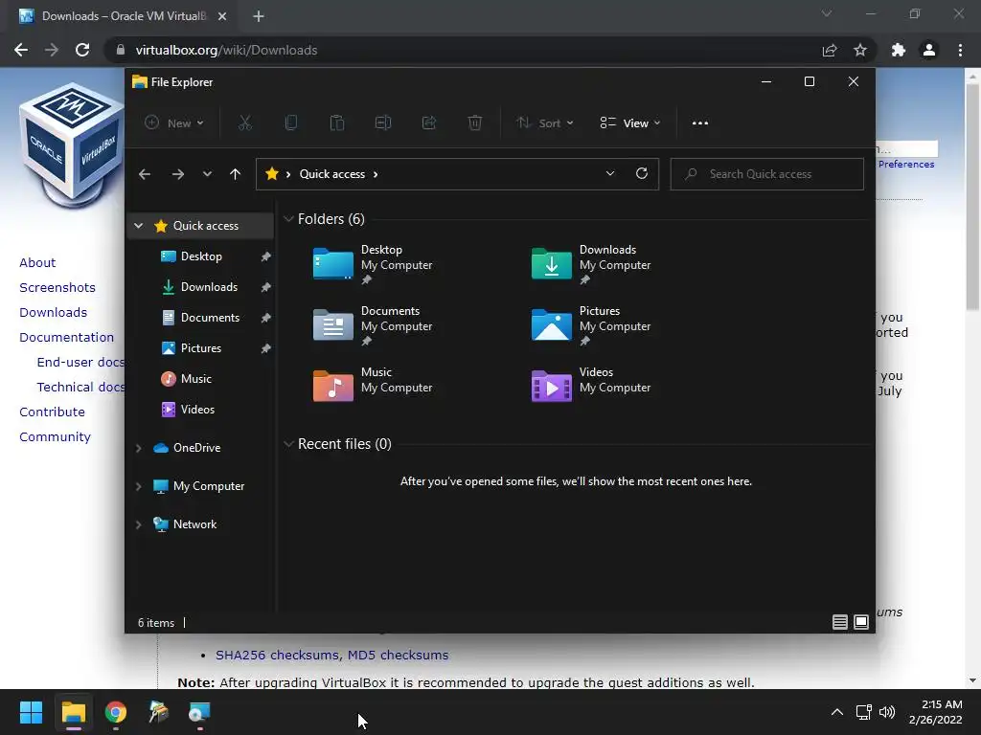Click the Chrome share page icon

pyautogui.click(x=830, y=50)
